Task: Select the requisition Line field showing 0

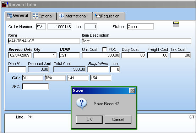Action: pos(115,69)
